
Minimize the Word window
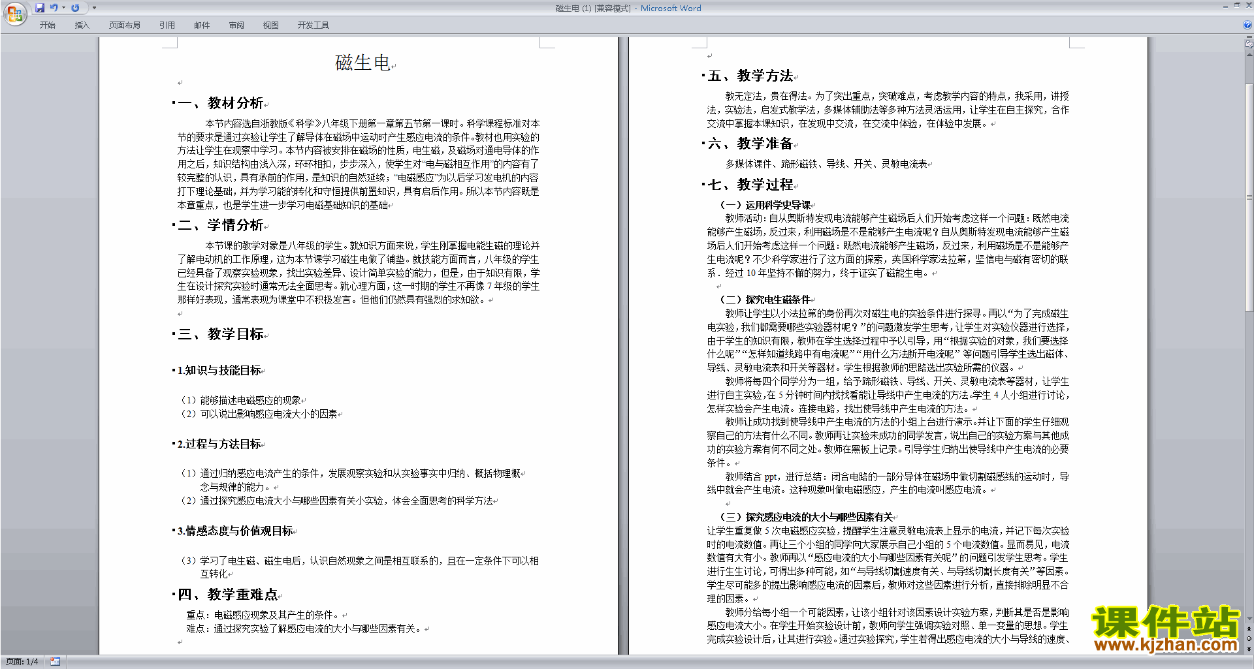[x=1225, y=6]
